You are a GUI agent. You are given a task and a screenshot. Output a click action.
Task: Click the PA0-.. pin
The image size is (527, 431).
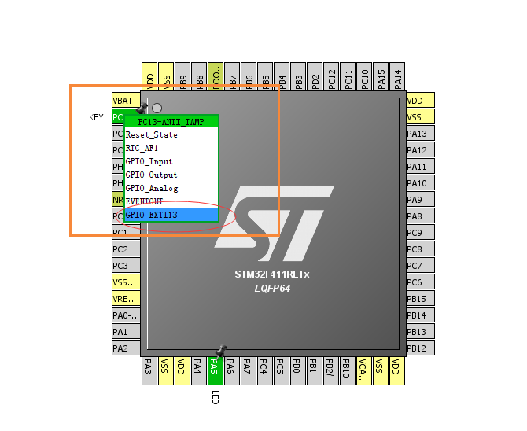click(x=126, y=315)
